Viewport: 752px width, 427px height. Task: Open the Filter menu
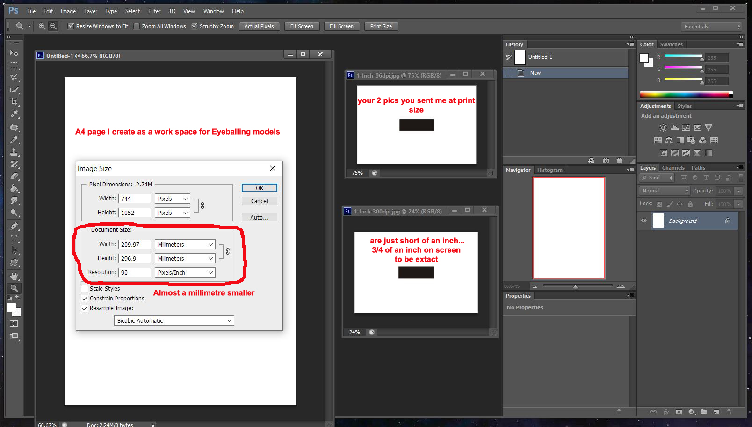[154, 11]
